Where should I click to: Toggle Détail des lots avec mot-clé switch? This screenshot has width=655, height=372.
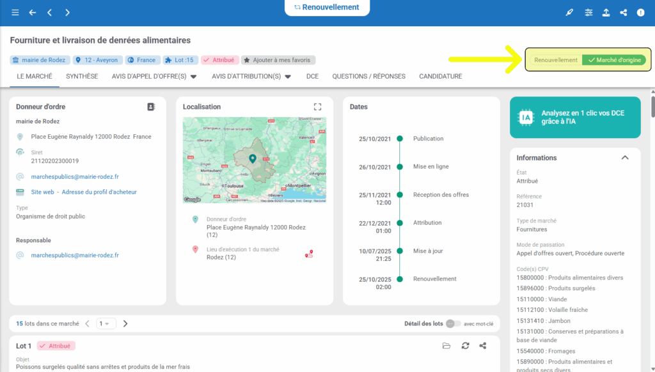pos(453,323)
